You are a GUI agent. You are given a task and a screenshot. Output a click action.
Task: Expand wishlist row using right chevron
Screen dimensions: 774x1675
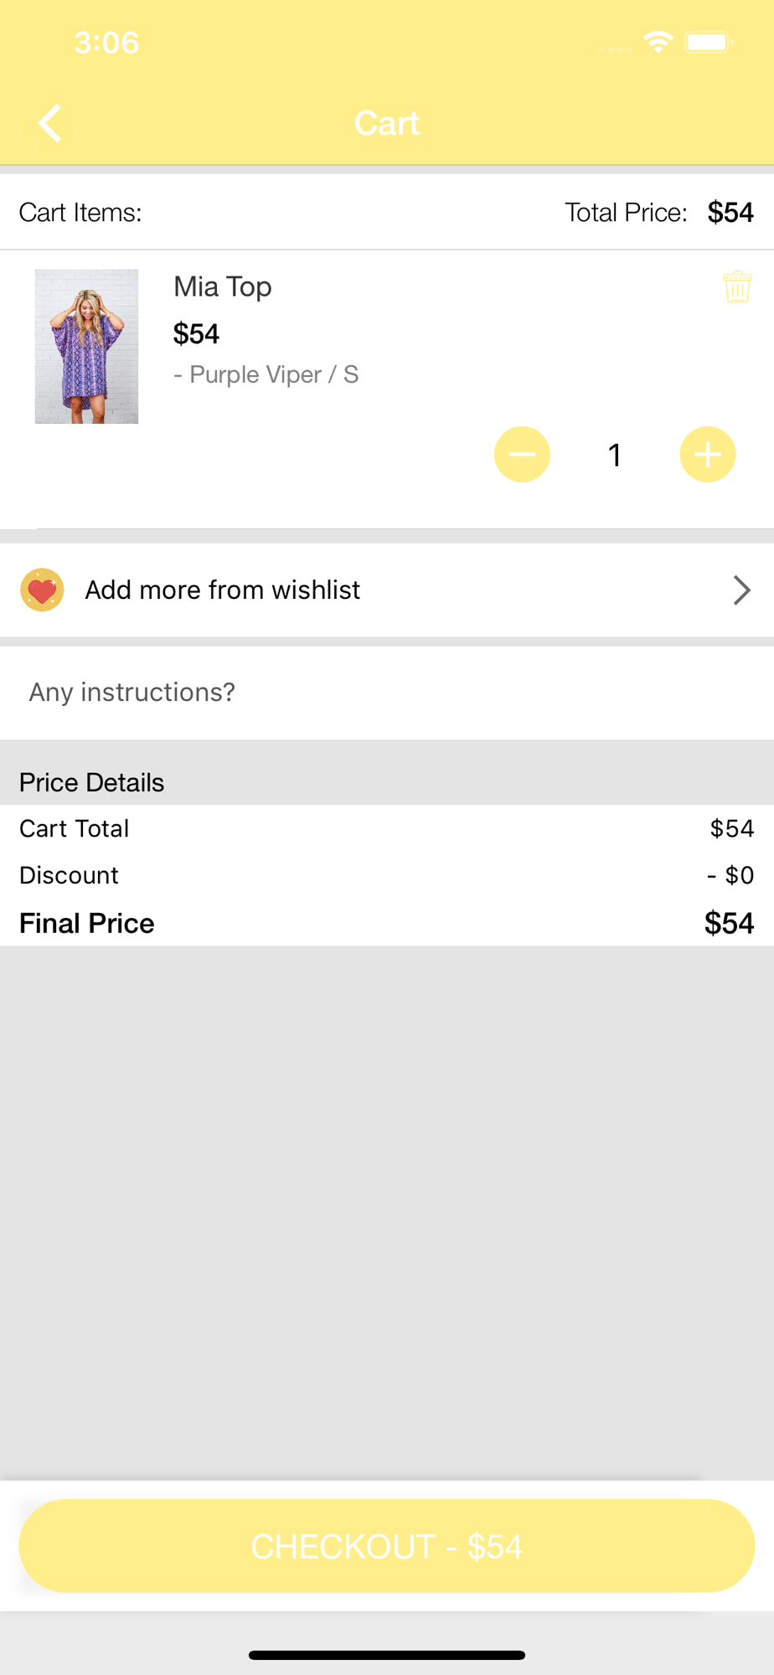tap(741, 590)
